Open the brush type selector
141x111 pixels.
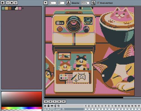tap(46, 3)
